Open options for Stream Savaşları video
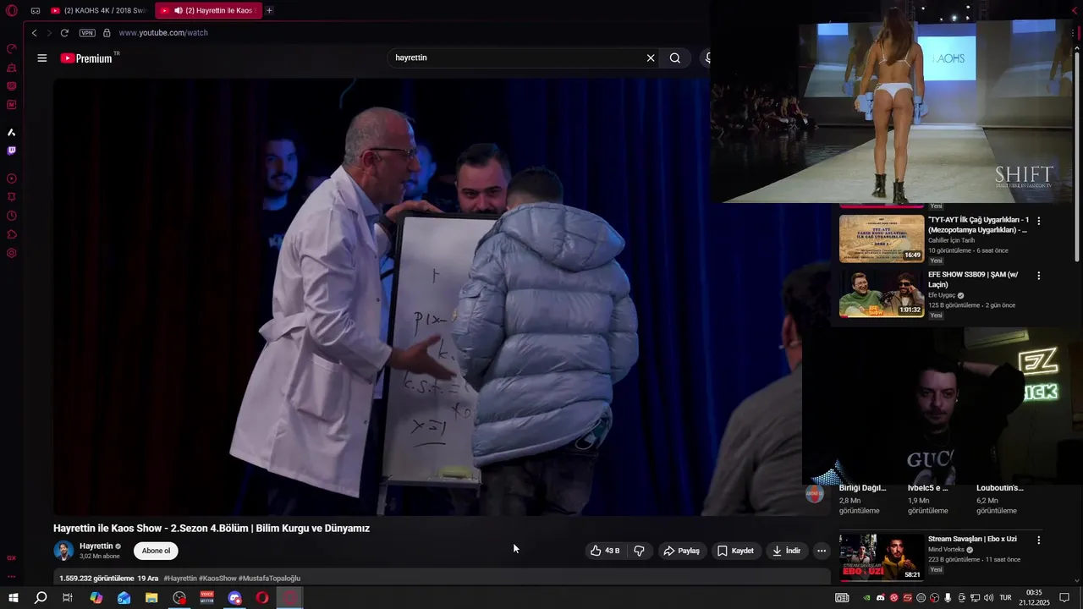 1039,540
